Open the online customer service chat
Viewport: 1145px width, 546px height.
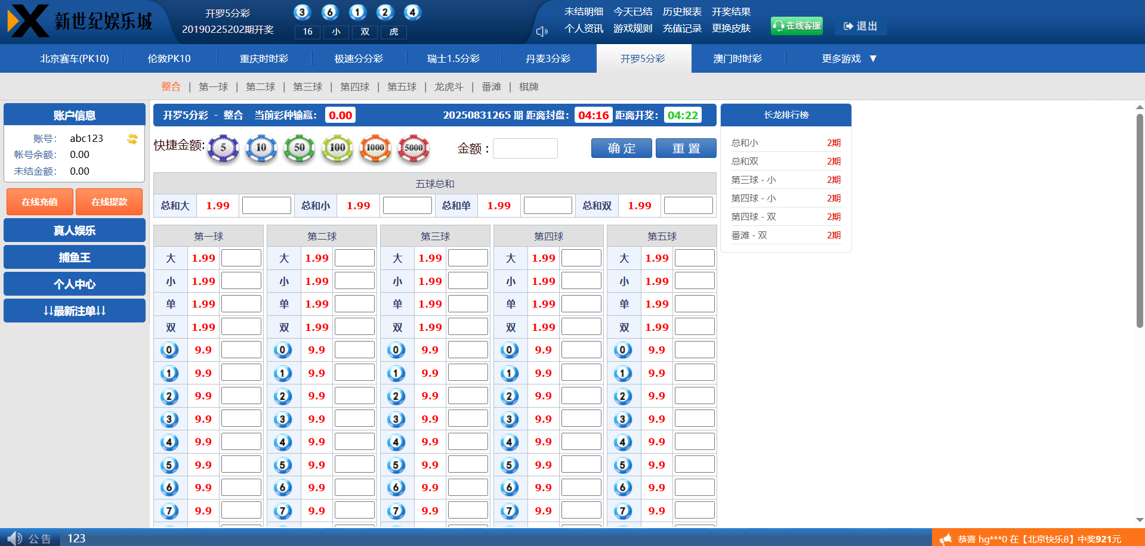797,26
